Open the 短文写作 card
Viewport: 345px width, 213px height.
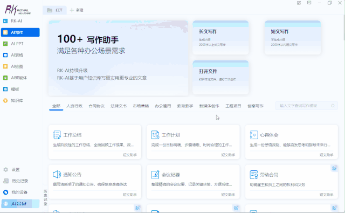pos(293,37)
